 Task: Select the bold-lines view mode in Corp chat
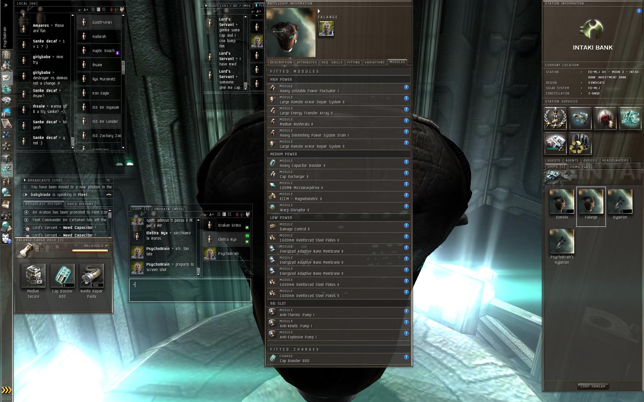point(224,214)
